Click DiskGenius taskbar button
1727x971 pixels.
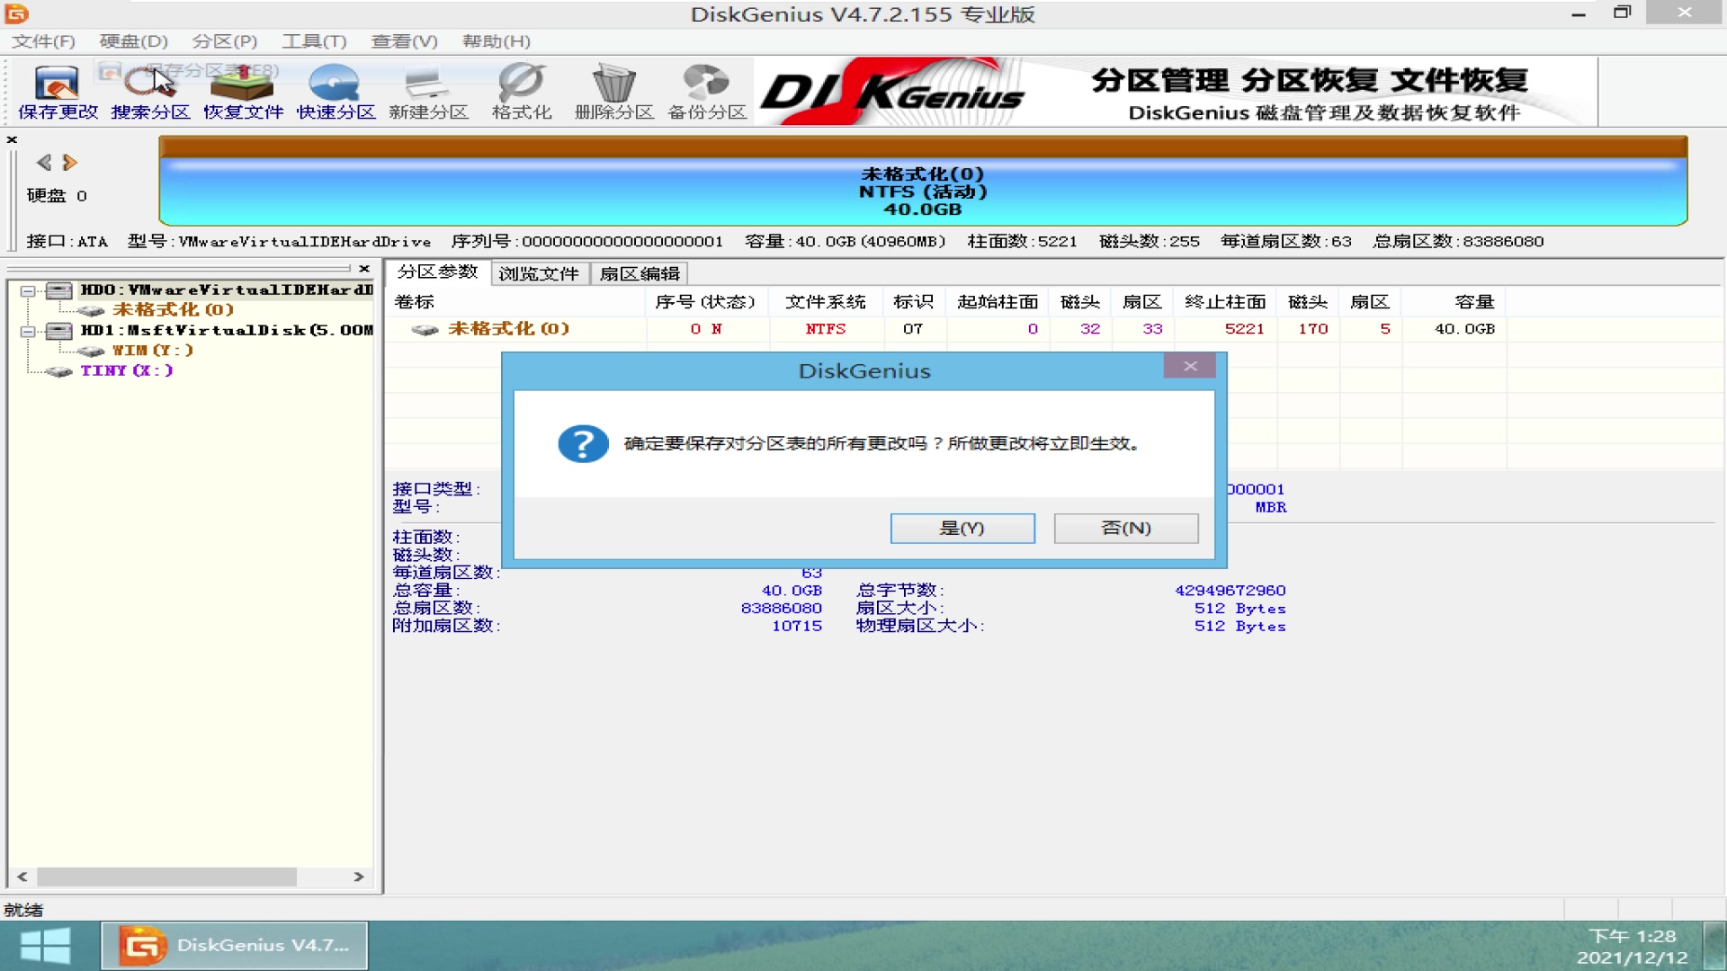(x=234, y=946)
